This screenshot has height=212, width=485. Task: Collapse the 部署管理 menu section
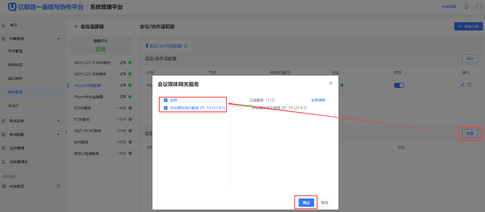tap(58, 39)
